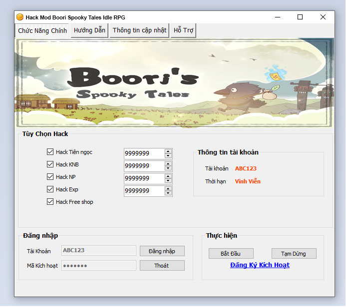The image size is (346, 307).
Task: Increase the Hack NP value with up arrow
Action: pyautogui.click(x=168, y=176)
